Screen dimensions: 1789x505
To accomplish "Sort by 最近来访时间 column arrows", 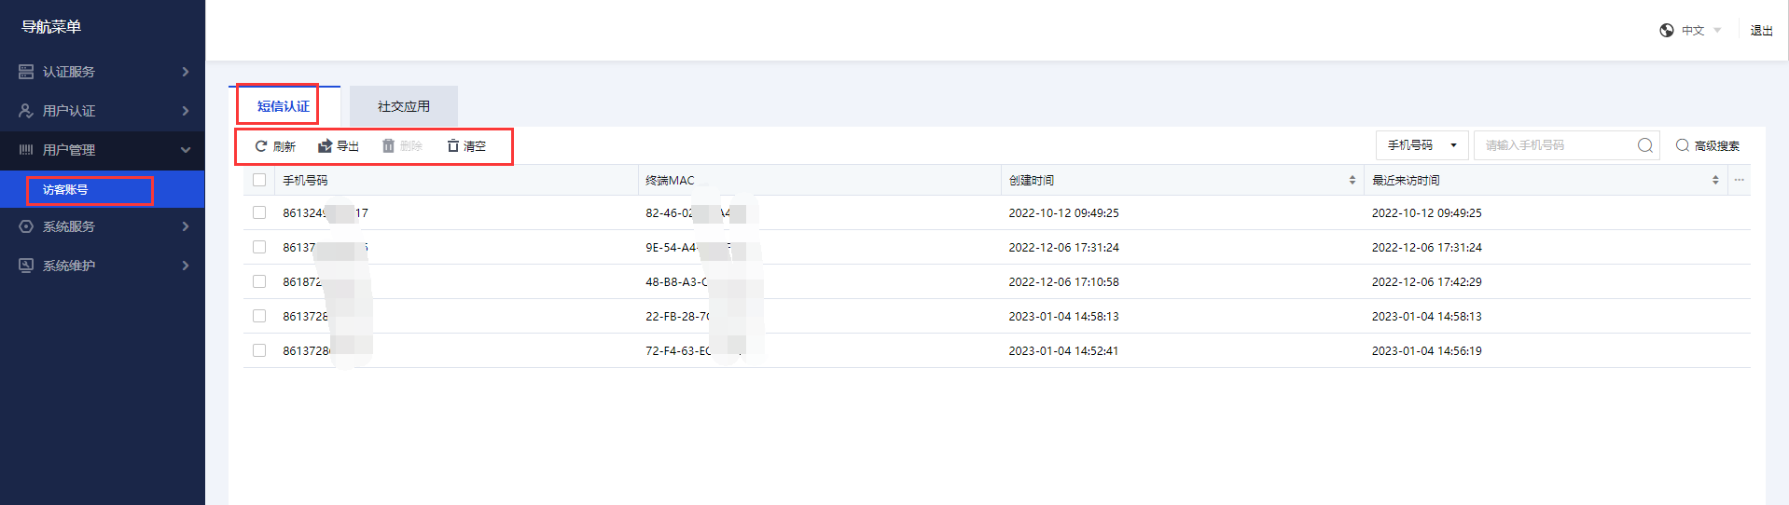I will click(x=1714, y=180).
